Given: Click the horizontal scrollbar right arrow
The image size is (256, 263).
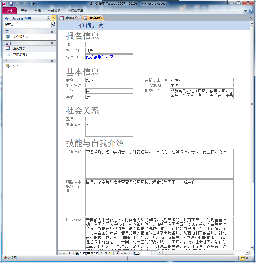Looking at the screenshot, I should point(247,253).
